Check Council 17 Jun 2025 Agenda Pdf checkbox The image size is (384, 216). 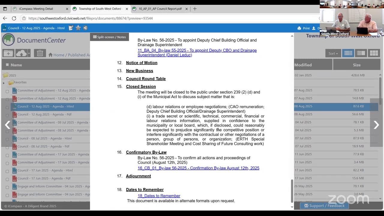(7, 179)
